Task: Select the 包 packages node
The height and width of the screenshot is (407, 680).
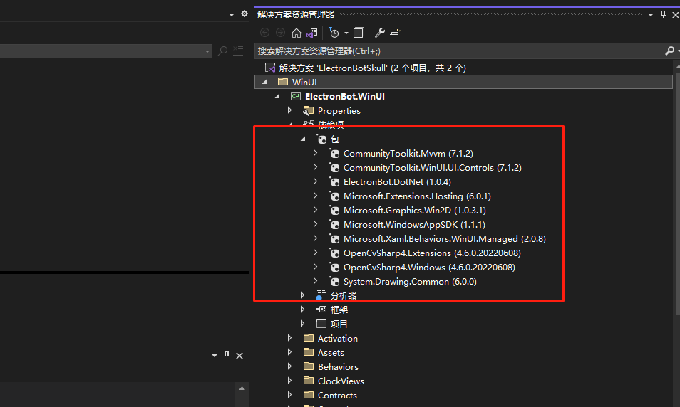Action: pyautogui.click(x=335, y=139)
